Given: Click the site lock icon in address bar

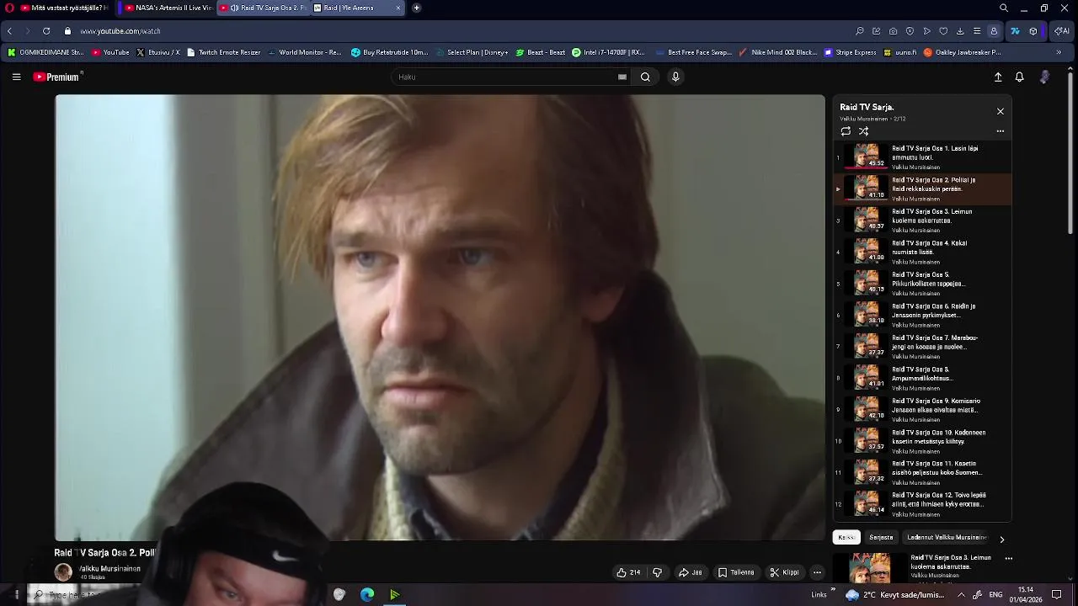Looking at the screenshot, I should 68,31.
